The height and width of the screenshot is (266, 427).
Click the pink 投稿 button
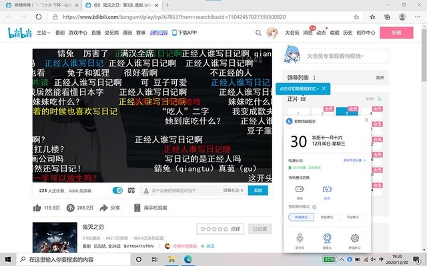tap(396, 33)
